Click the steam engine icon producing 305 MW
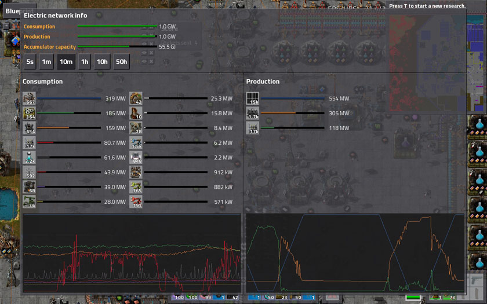This screenshot has width=487, height=304. pos(253,113)
